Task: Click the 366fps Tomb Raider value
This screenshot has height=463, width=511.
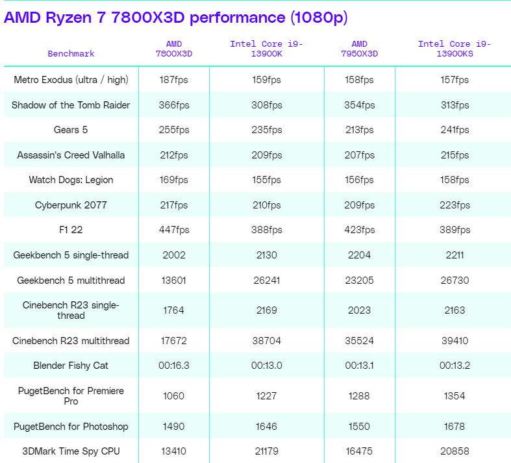Action: 174,105
